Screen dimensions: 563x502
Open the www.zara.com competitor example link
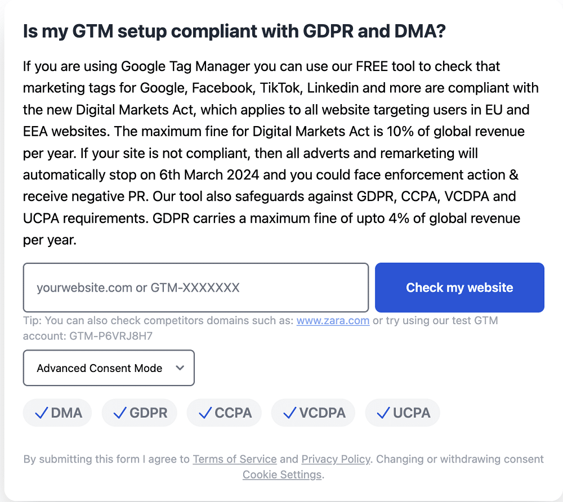point(333,320)
